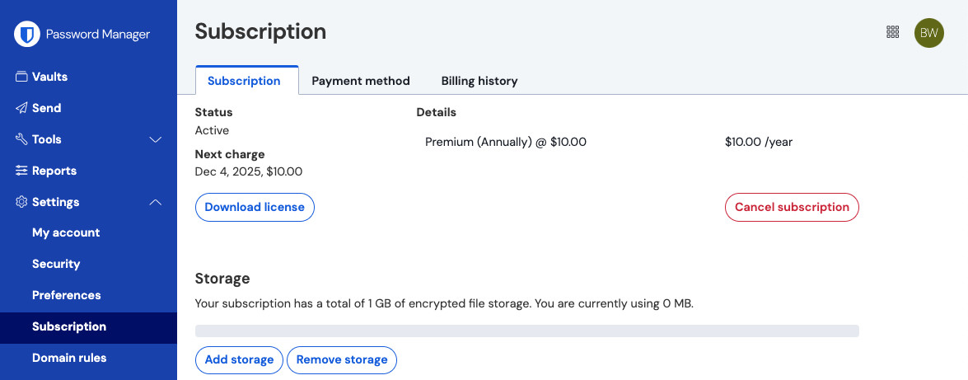Screen dimensions: 968x380
Task: Select the Subscription tab
Action: 244,81
